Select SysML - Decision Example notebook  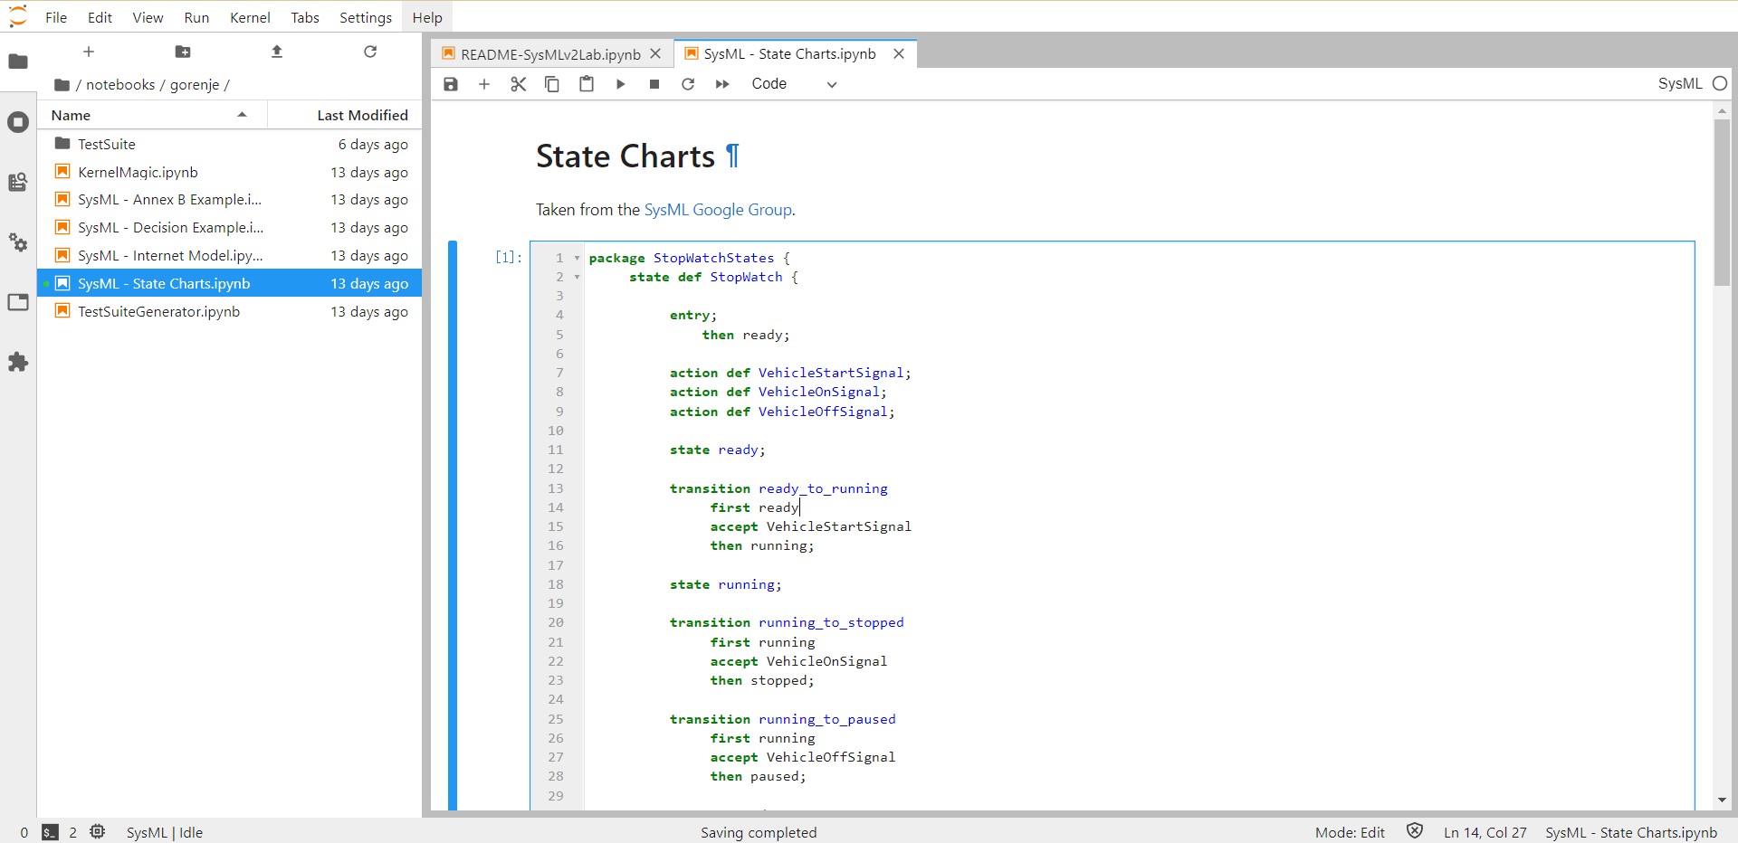[x=230, y=228]
